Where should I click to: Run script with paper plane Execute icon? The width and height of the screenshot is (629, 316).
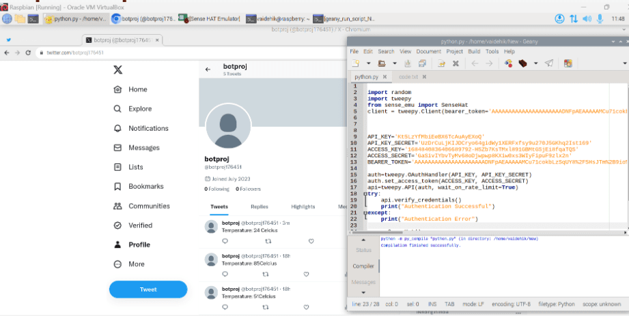pyautogui.click(x=549, y=63)
